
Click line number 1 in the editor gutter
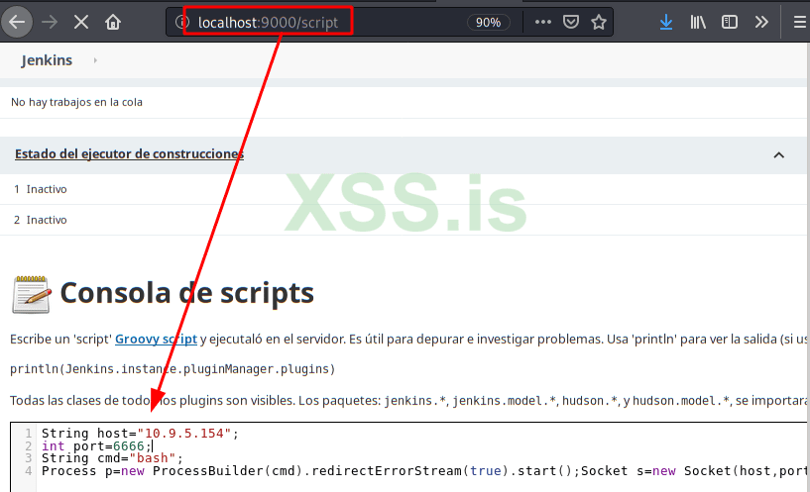[29, 434]
